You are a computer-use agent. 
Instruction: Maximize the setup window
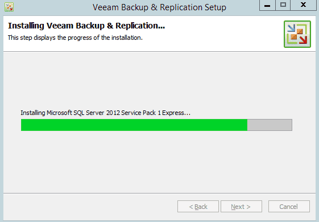283,5
